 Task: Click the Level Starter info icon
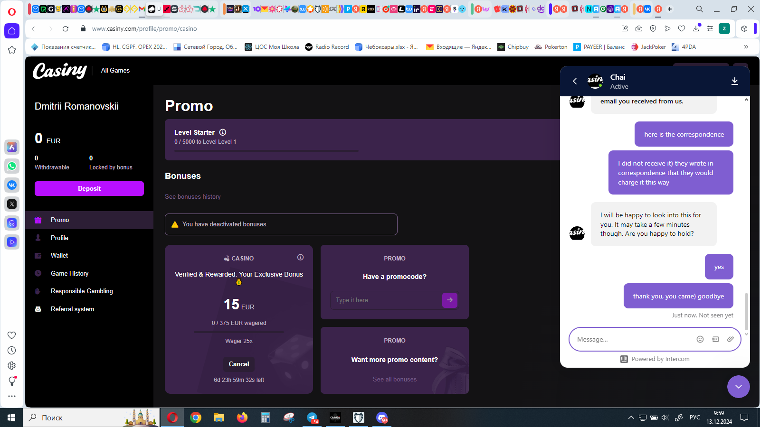223,132
